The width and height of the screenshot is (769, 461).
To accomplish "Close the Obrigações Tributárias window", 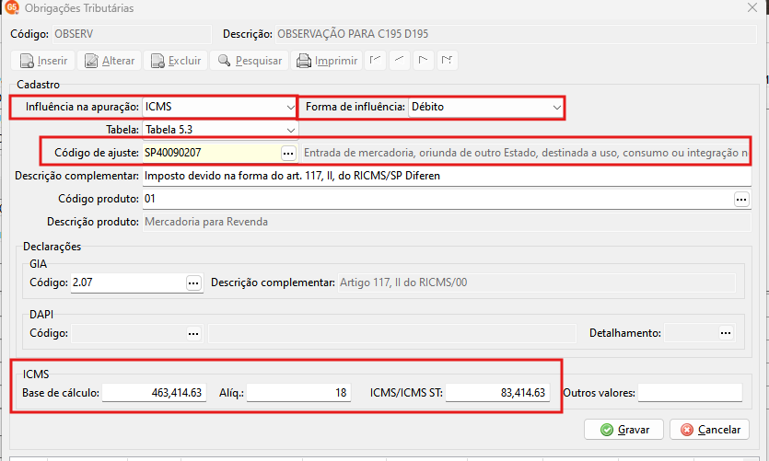I will pyautogui.click(x=752, y=7).
